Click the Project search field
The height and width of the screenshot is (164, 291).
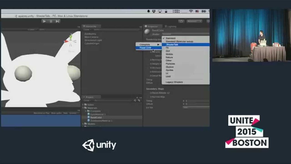click(113, 101)
